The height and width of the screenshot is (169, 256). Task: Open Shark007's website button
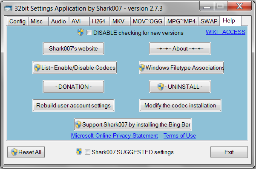pyautogui.click(x=73, y=48)
